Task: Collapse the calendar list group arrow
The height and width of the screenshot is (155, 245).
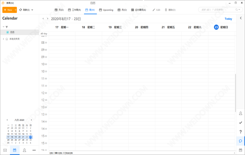Action: pyautogui.click(x=3, y=27)
